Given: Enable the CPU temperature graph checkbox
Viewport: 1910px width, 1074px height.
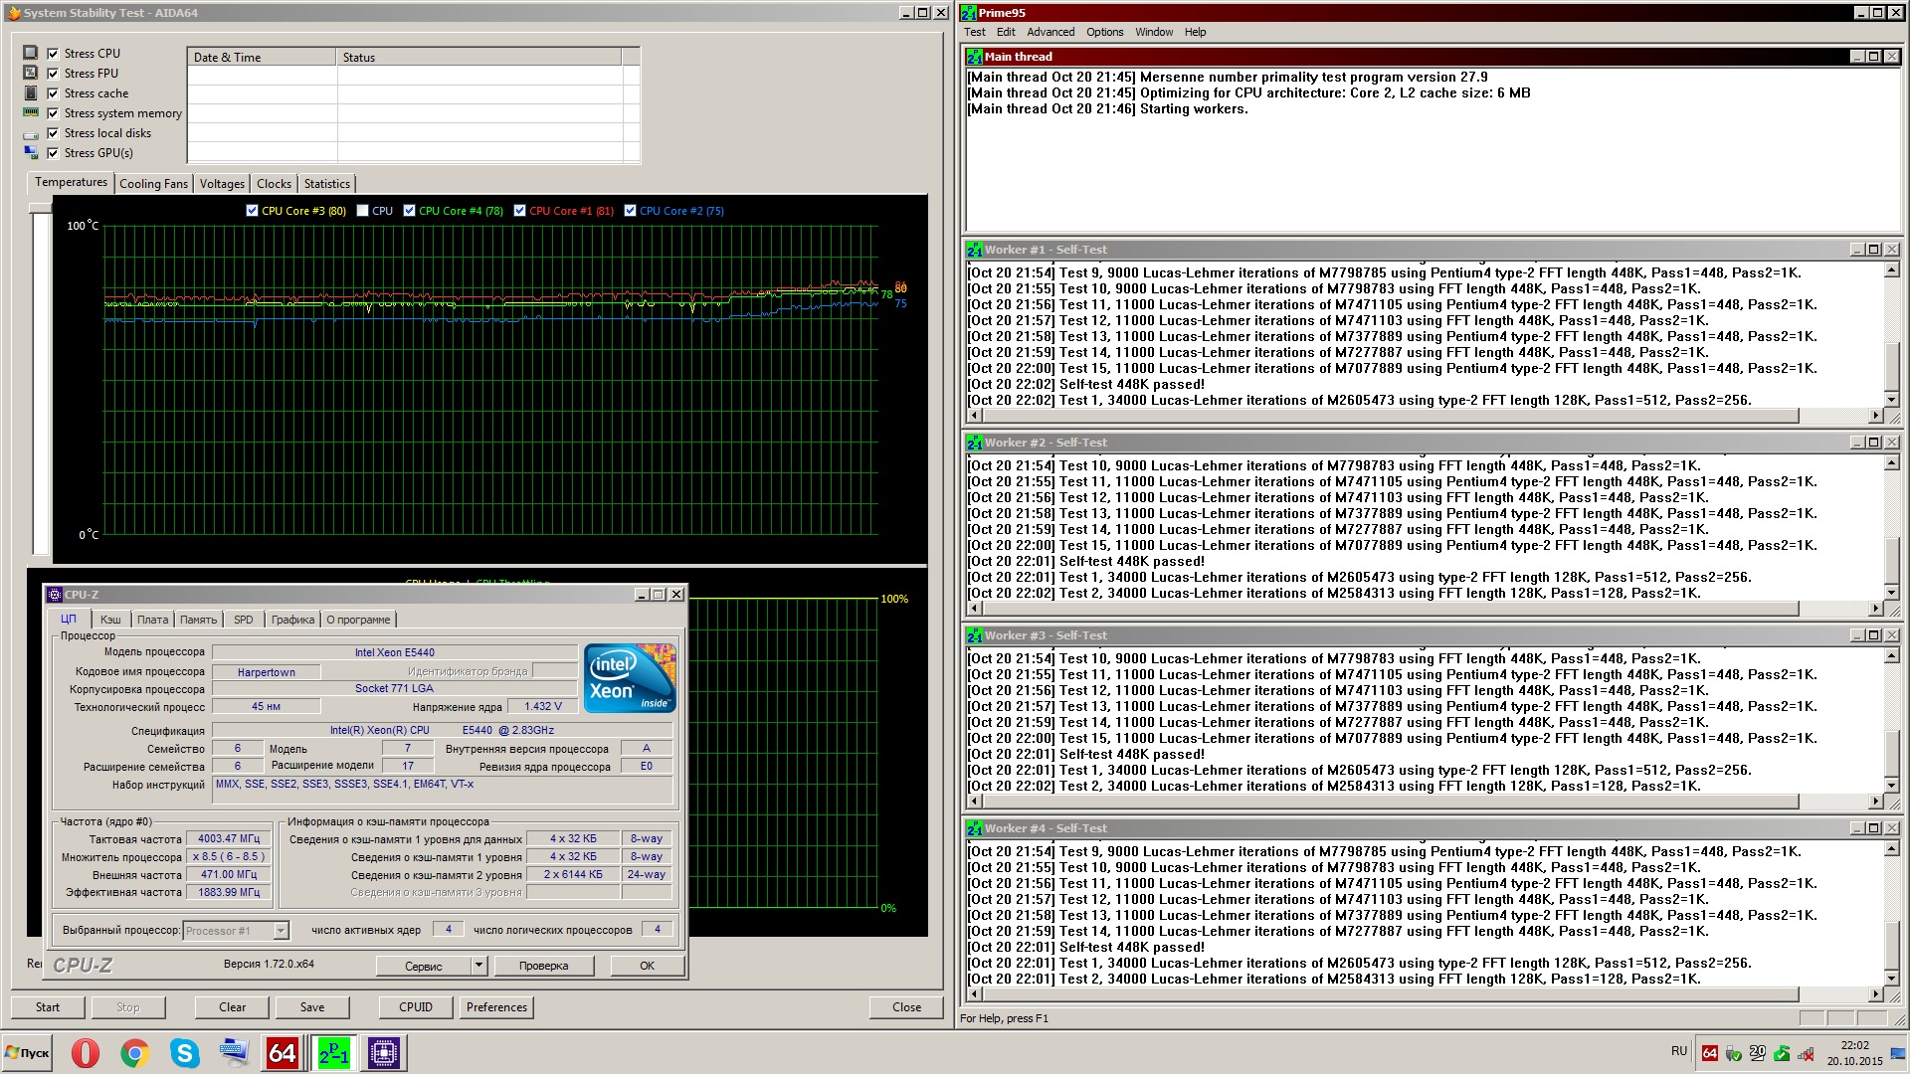Looking at the screenshot, I should click(363, 211).
